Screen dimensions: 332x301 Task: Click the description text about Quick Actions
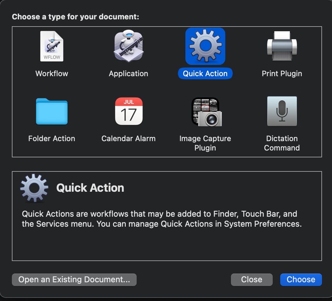162,219
